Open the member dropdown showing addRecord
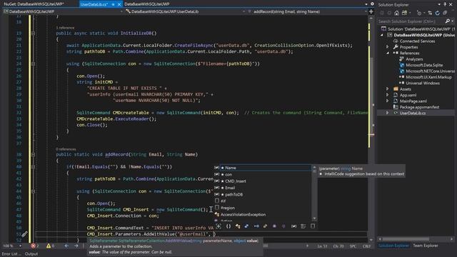Viewport: 457px width, 257px height. [308, 11]
